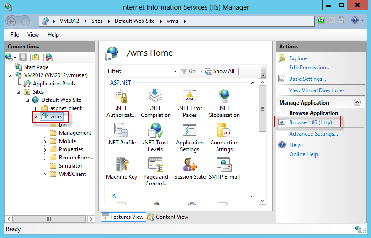This screenshot has height=238, width=371.
Task: Click the Up folder icon in Connections
Action: (x=36, y=57)
